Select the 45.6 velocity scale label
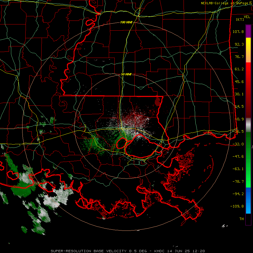 [239, 82]
